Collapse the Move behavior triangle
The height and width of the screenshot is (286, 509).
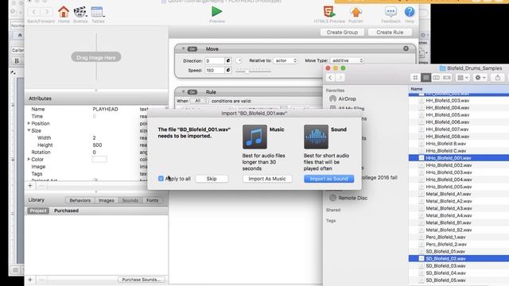[183, 48]
